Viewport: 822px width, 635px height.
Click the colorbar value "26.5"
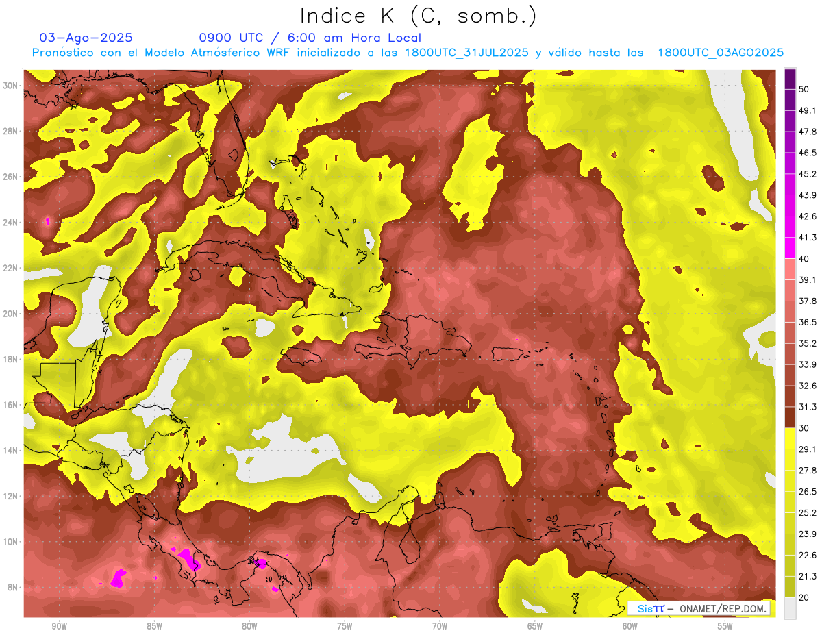pyautogui.click(x=807, y=492)
